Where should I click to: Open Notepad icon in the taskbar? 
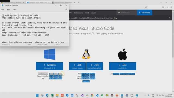click(122, 95)
